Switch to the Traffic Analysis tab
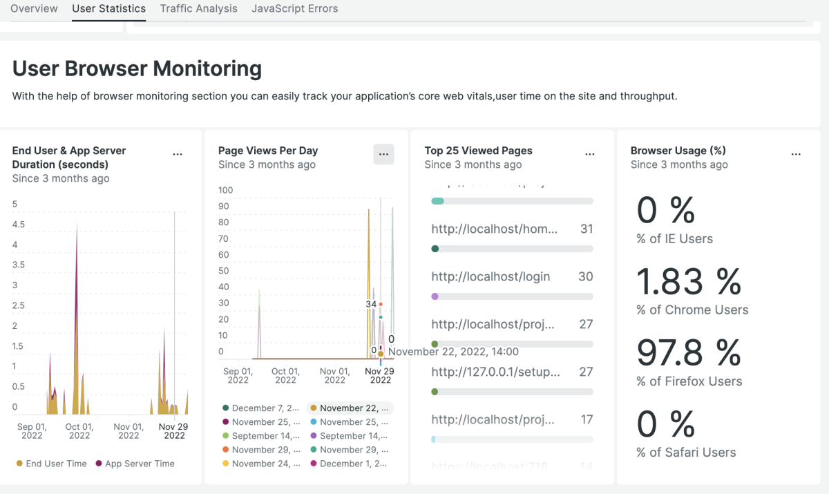The height and width of the screenshot is (494, 829). click(x=198, y=9)
